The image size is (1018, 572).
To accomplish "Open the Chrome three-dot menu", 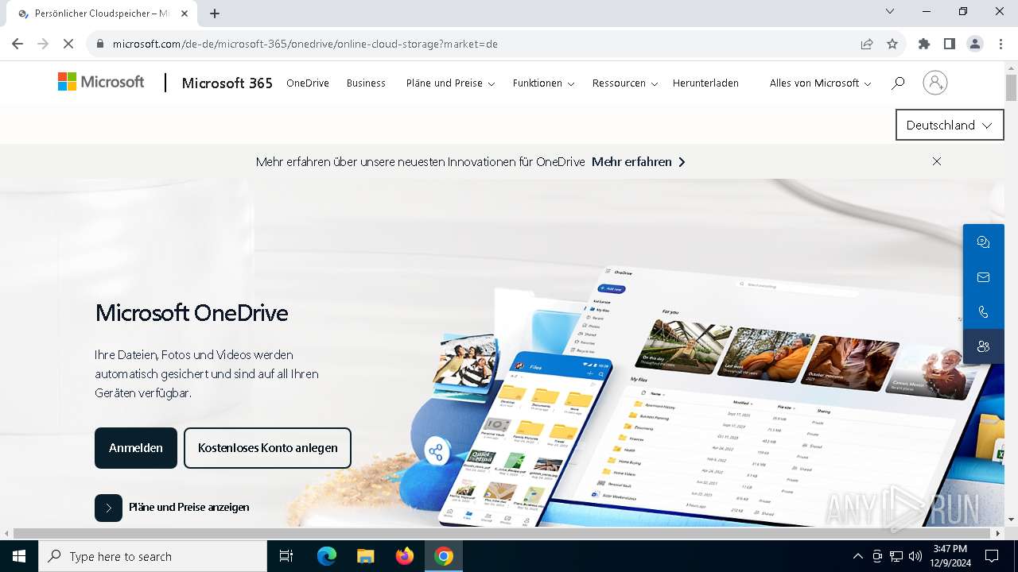I will coord(1001,44).
